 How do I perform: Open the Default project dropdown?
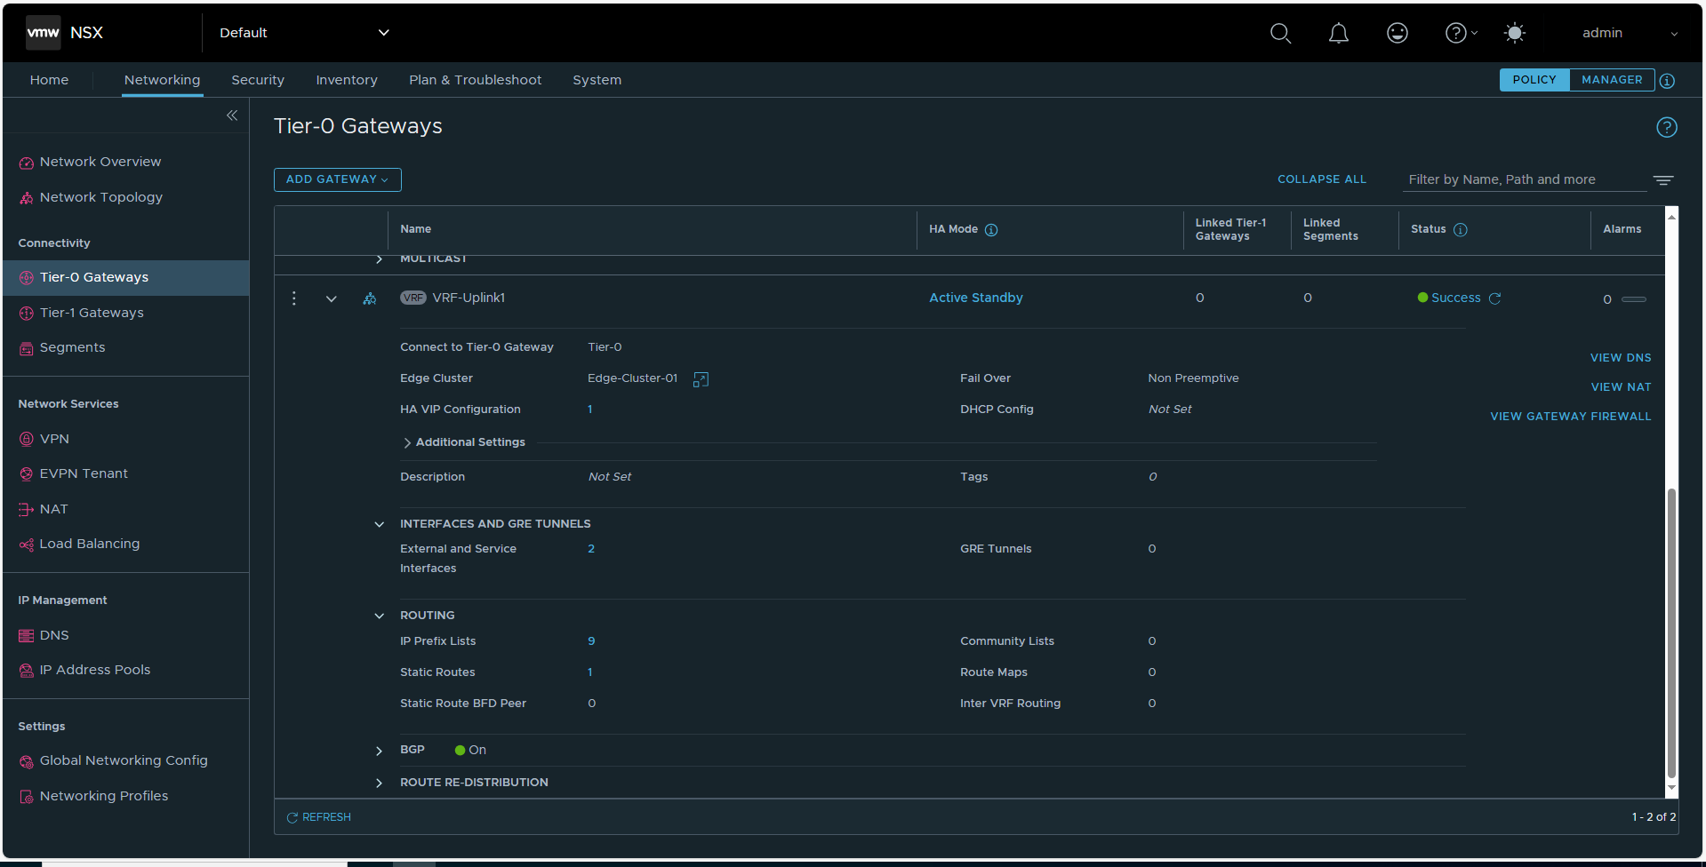[x=304, y=33]
